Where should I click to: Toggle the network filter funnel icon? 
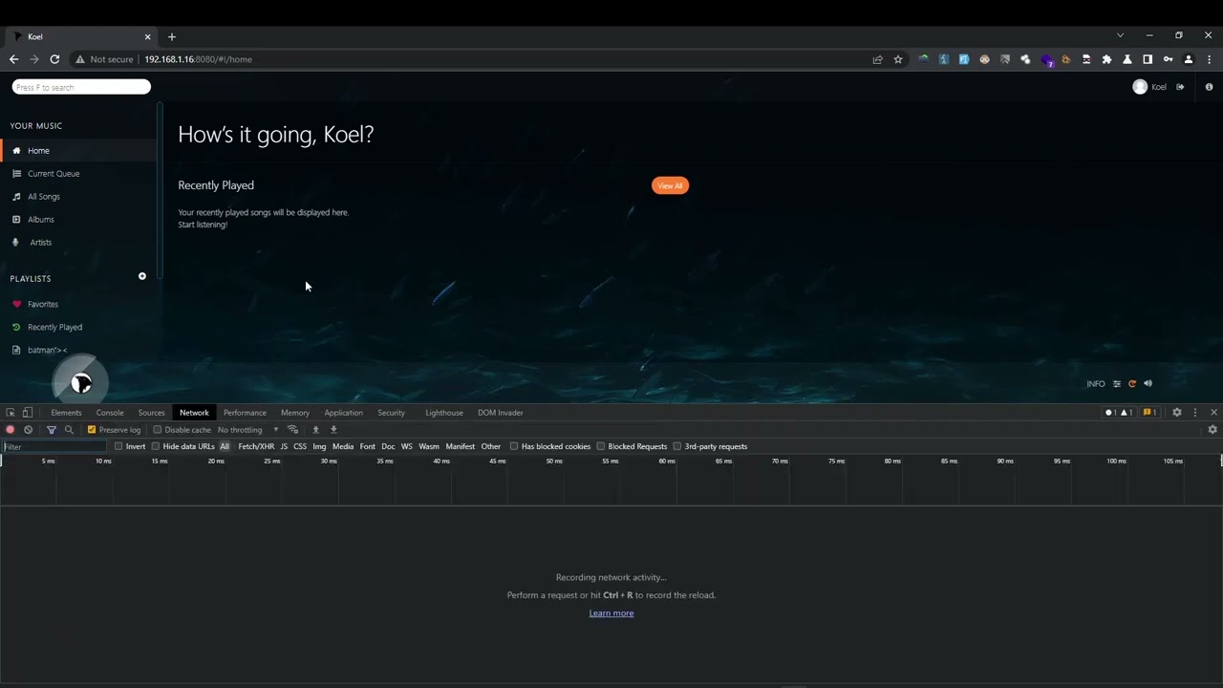52,430
